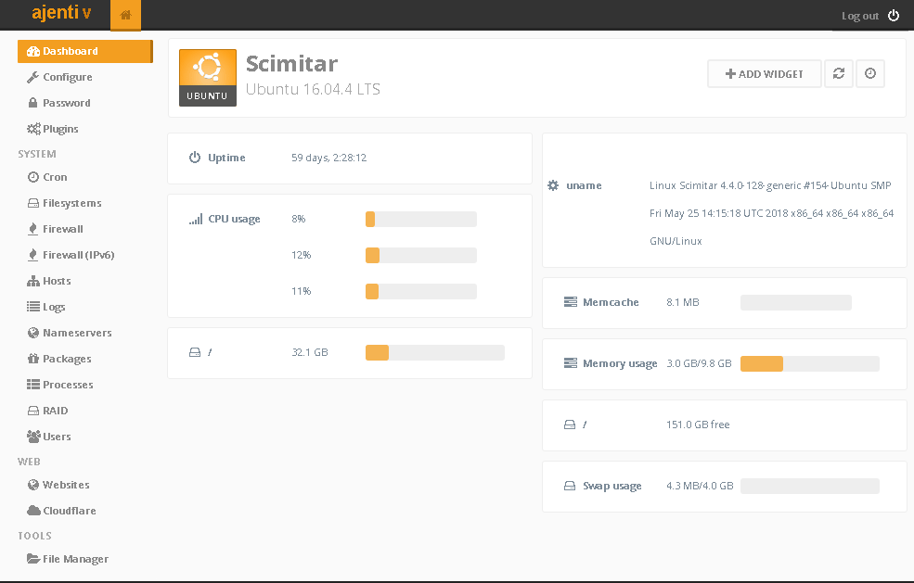Open Cloudflare using its cloud icon
The width and height of the screenshot is (914, 583).
point(32,511)
